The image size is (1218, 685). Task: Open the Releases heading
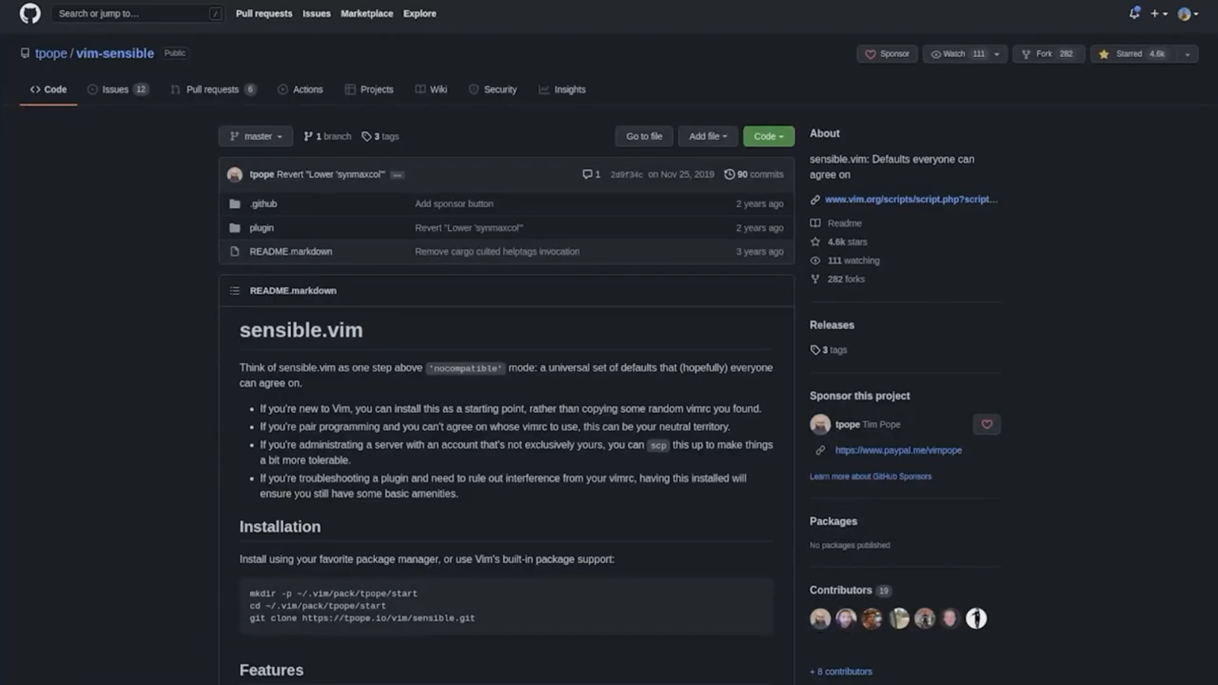(x=831, y=325)
